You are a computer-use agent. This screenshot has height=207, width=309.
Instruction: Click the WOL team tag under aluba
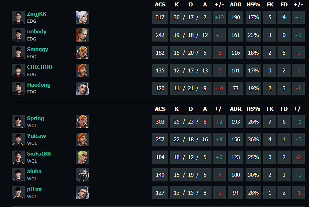[x=32, y=179]
